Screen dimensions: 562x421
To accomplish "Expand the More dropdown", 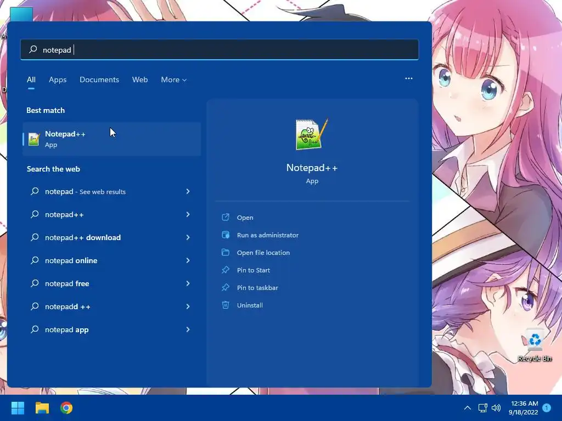I will [174, 79].
